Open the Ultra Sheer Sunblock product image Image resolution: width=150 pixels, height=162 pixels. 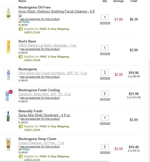[9, 74]
